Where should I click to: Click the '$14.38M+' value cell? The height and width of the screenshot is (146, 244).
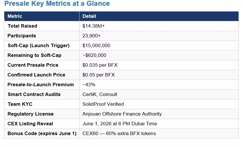click(94, 26)
